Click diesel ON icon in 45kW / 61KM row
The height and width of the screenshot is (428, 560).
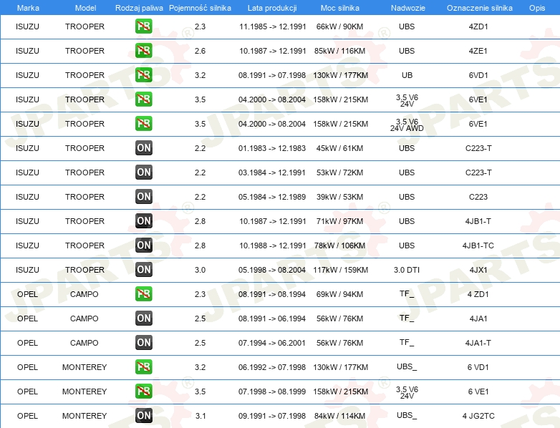[143, 147]
